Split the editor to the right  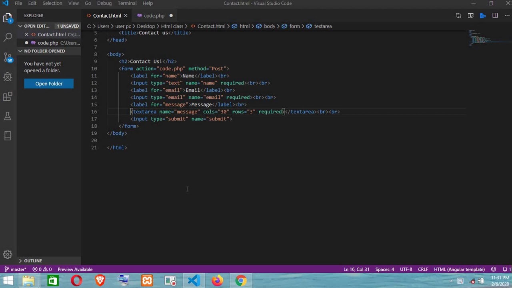[495, 16]
